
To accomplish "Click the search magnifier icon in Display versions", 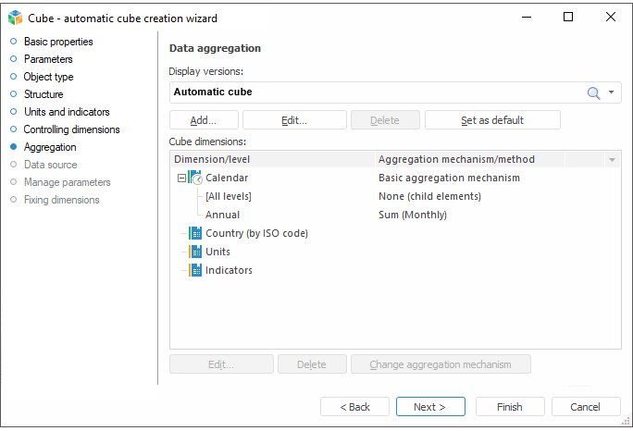I will pyautogui.click(x=593, y=92).
